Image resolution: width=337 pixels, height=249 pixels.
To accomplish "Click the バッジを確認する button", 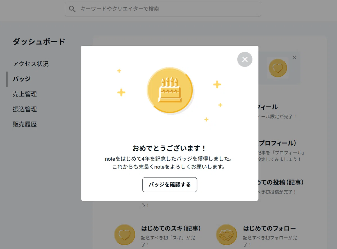I will pos(170,185).
